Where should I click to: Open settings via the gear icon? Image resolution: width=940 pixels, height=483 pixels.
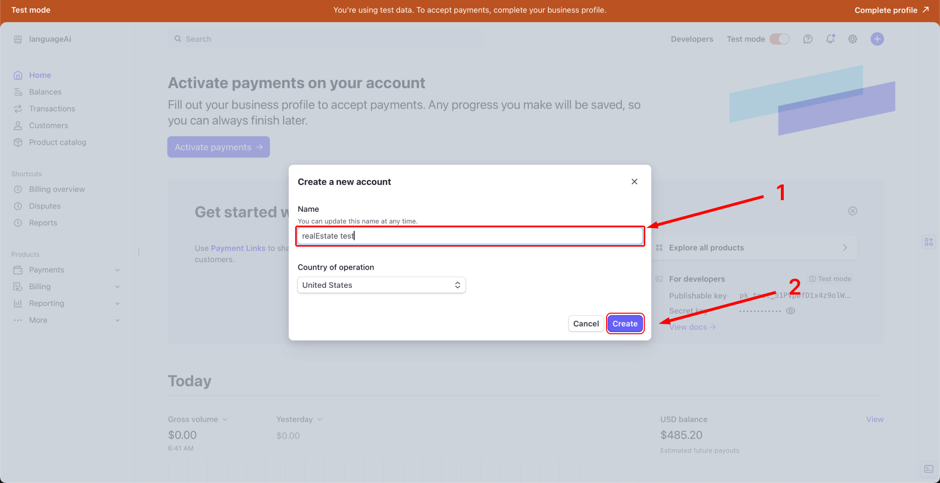(853, 39)
